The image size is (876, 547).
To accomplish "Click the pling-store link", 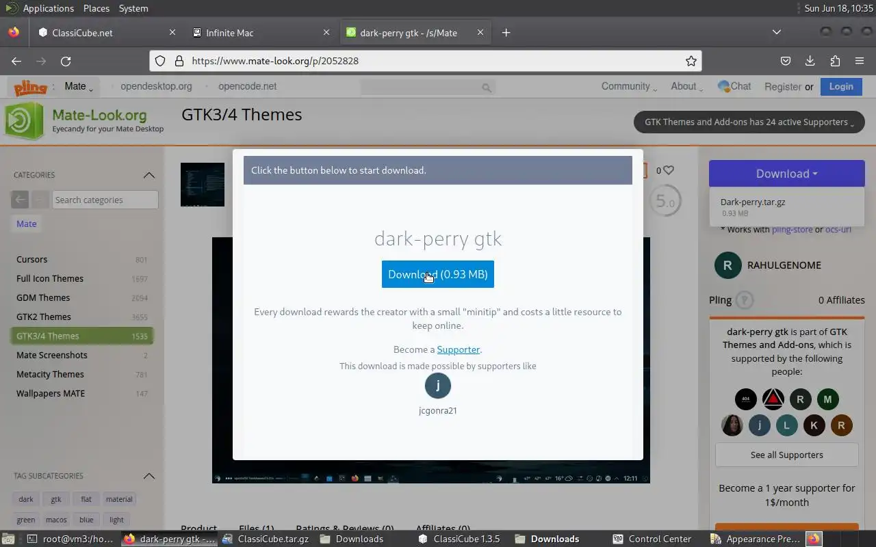I will point(793,229).
